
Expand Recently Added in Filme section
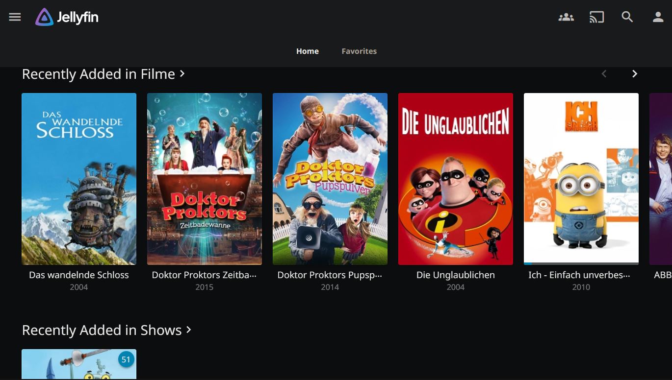point(103,74)
